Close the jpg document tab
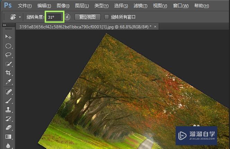The width and height of the screenshot is (230, 149). (155, 26)
